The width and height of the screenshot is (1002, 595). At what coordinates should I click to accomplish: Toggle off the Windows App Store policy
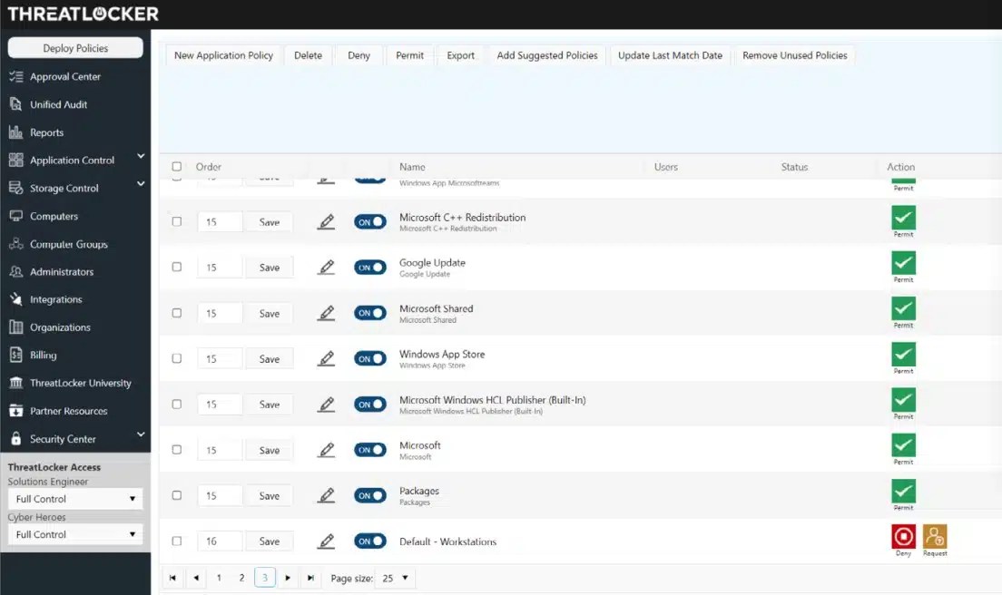(x=369, y=358)
